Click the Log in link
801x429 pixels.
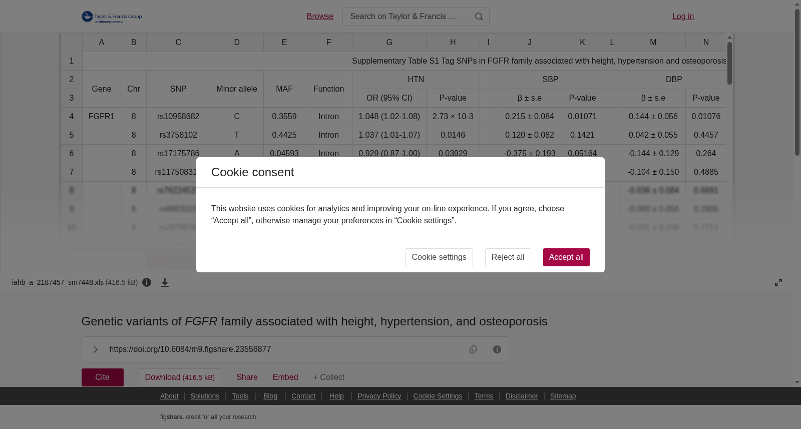pos(683,17)
